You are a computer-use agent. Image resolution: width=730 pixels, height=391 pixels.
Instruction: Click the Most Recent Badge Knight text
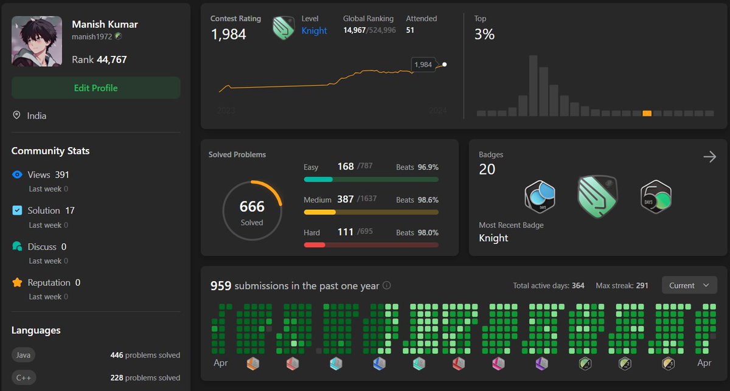coord(493,238)
